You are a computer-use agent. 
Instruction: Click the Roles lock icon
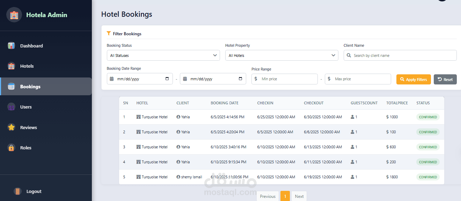coord(12,148)
